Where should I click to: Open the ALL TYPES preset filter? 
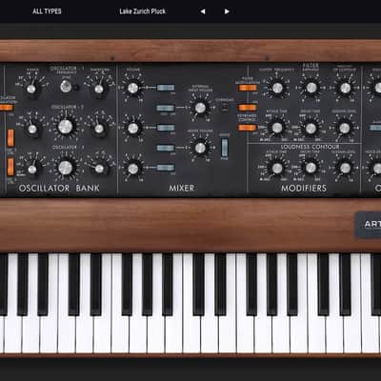coord(47,11)
